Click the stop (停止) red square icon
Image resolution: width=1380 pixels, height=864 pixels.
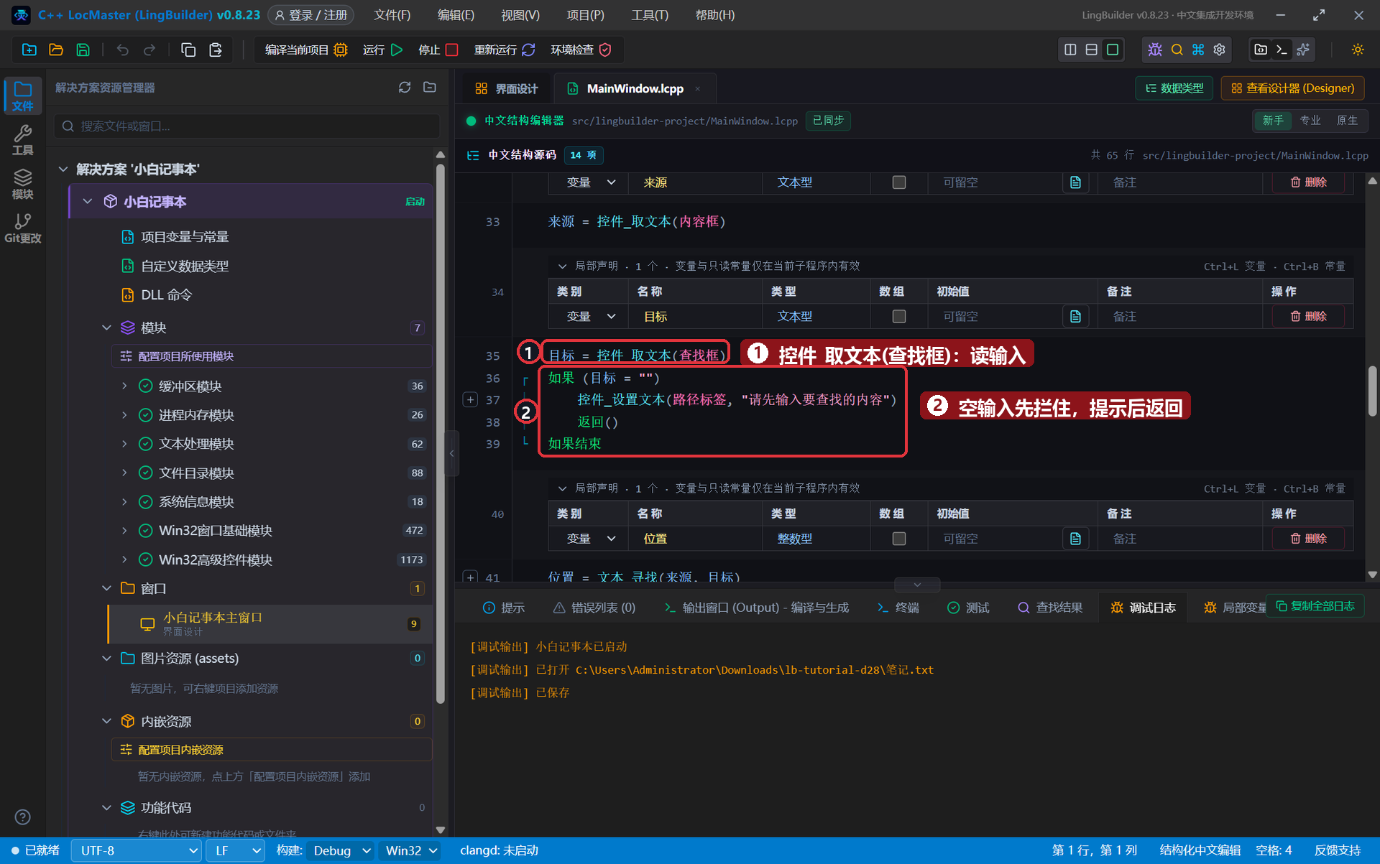click(x=452, y=50)
